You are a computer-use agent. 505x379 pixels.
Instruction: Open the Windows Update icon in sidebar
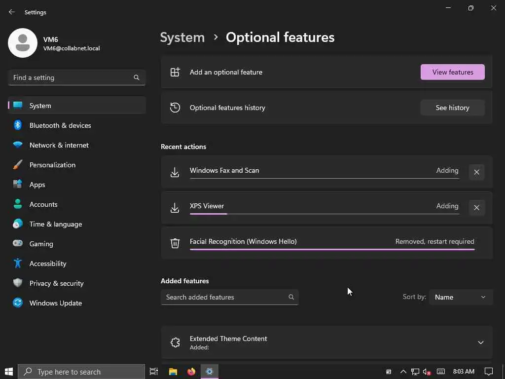click(x=18, y=303)
